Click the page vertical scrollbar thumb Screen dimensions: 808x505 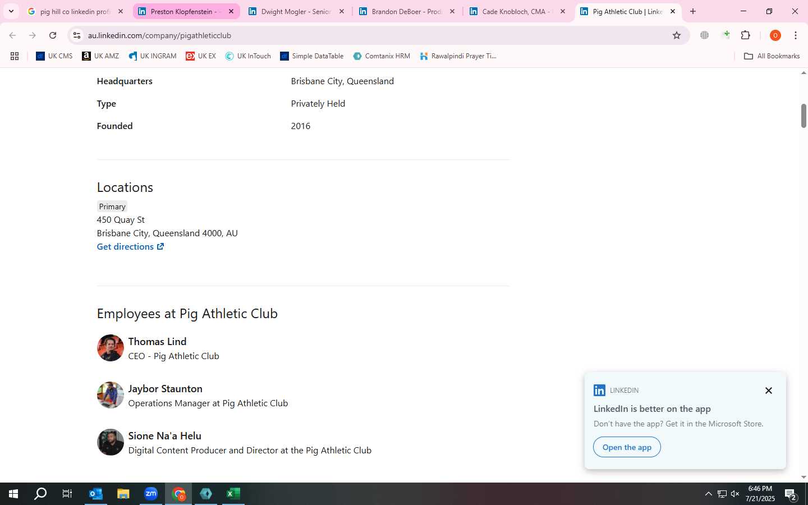(x=804, y=116)
